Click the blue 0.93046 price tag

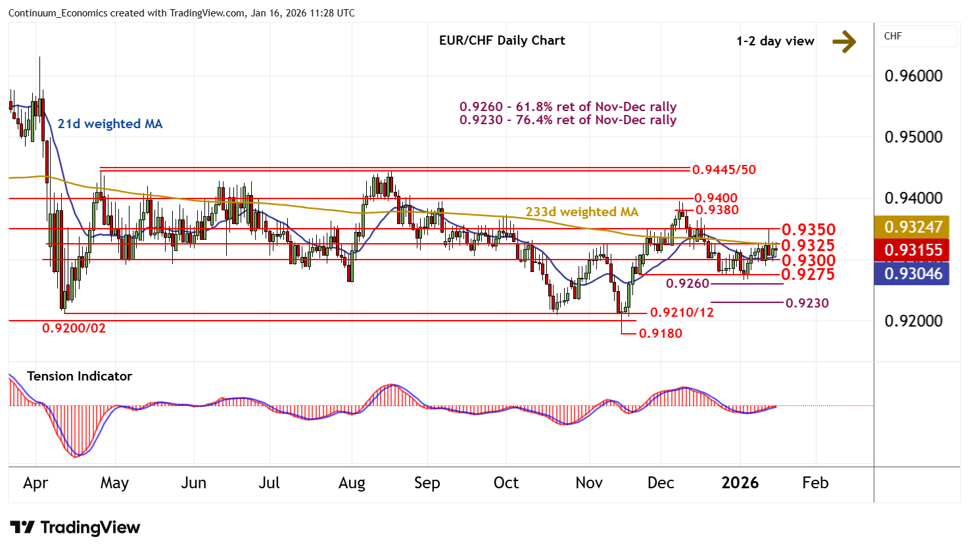tap(912, 273)
